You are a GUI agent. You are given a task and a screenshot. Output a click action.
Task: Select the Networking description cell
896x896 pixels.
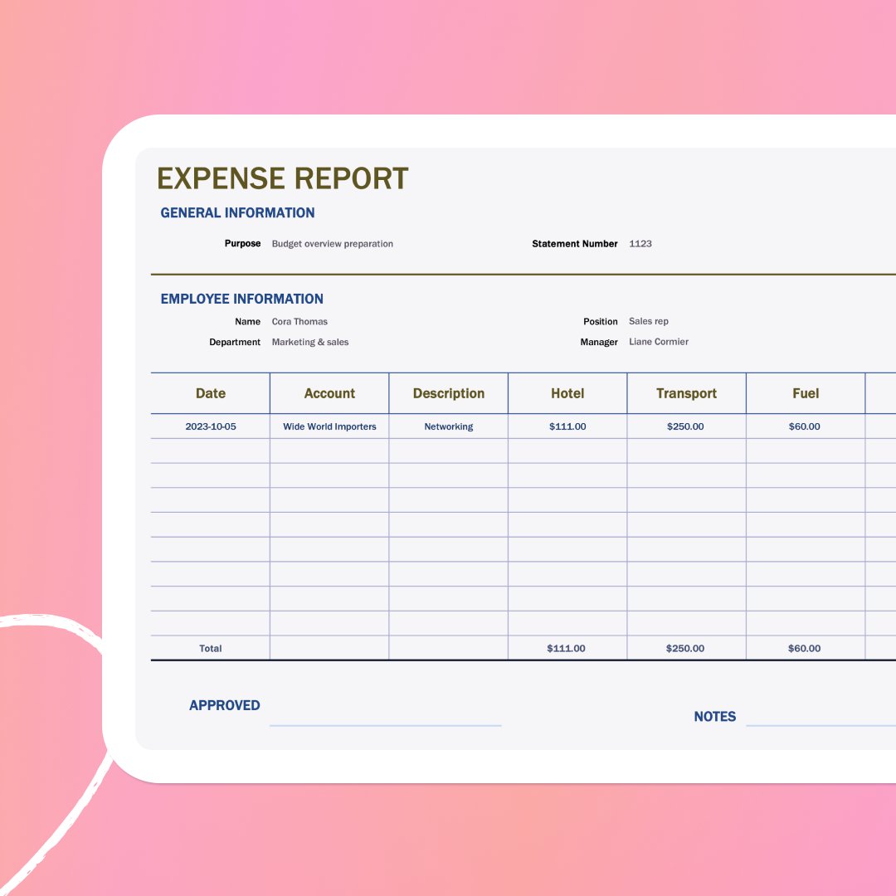[448, 426]
